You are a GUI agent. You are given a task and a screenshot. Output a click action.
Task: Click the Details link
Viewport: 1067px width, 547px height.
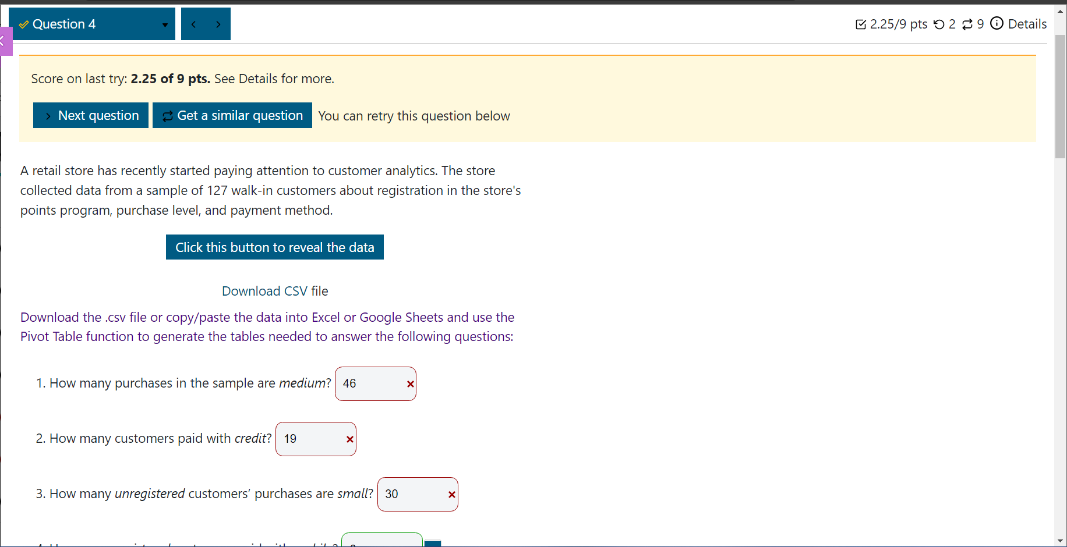1027,24
